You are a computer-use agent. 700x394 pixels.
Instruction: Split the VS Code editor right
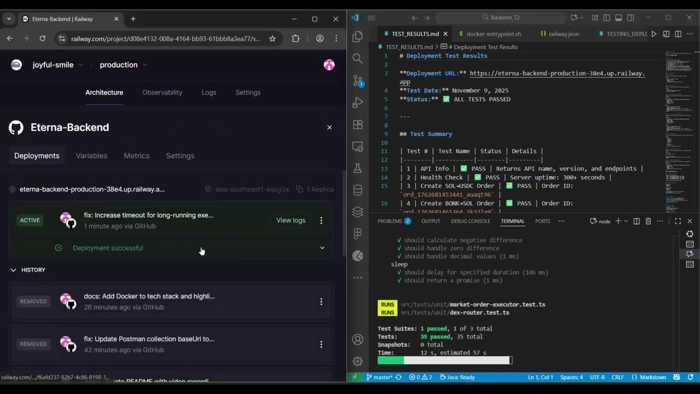678,34
